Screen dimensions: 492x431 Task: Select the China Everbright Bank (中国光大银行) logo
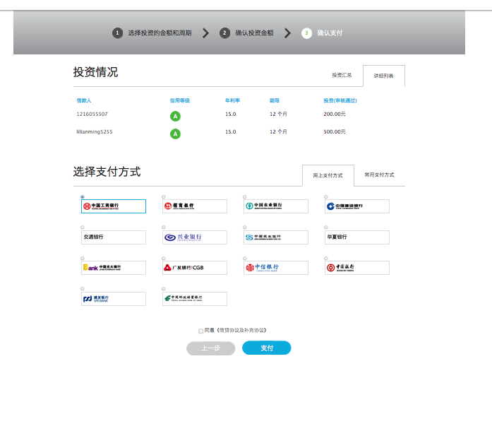113,268
